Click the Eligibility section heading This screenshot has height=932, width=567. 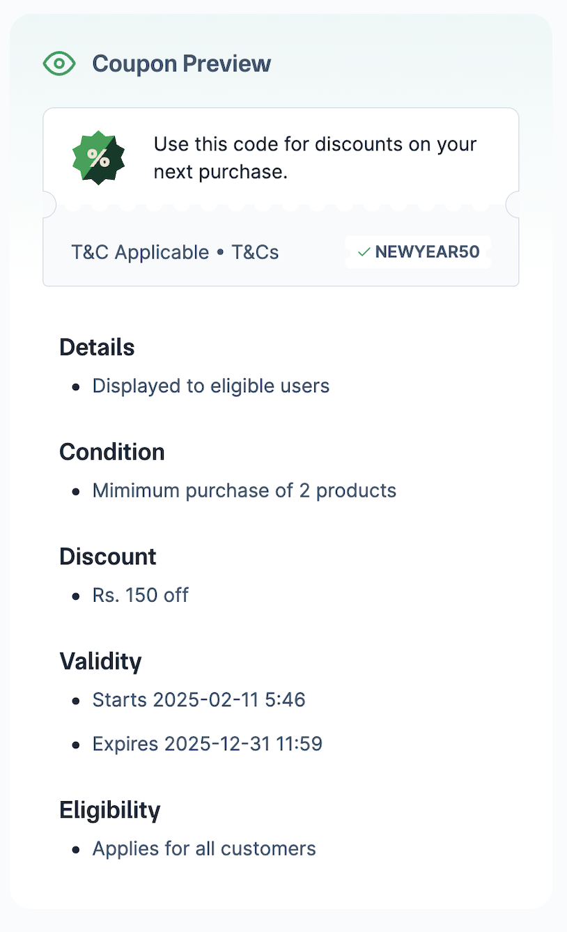pos(110,810)
